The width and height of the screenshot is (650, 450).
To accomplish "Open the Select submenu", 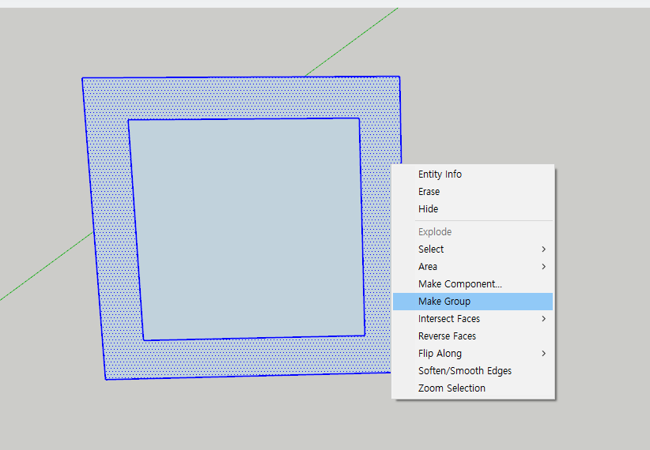I will pos(473,249).
